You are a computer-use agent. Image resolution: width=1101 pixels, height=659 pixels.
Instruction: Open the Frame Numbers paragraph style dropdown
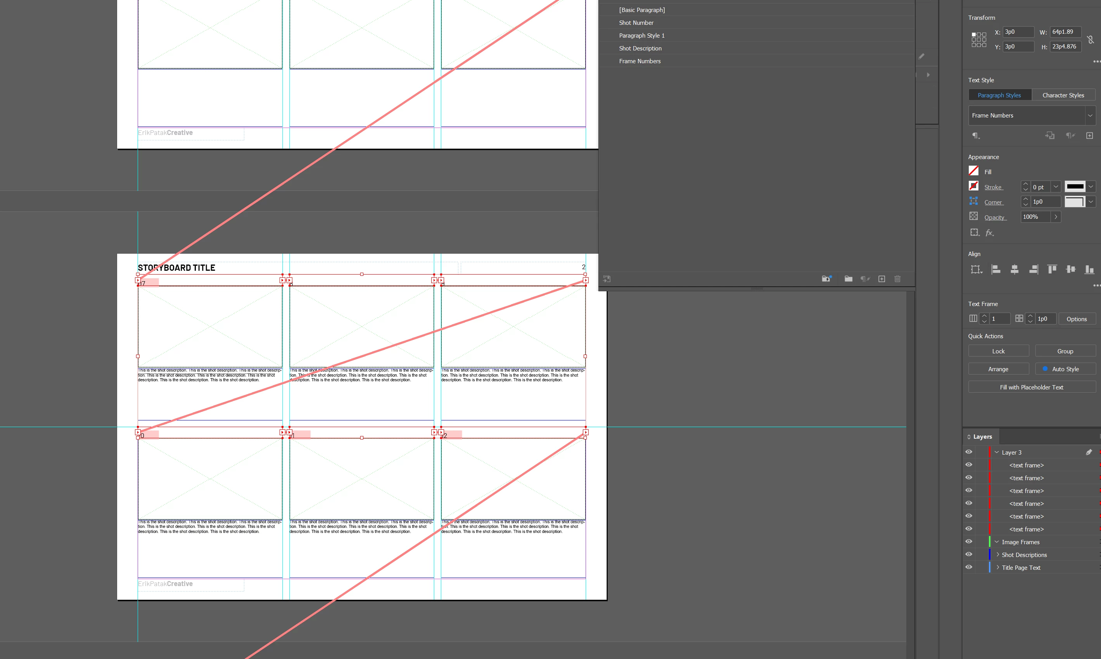tap(1090, 116)
